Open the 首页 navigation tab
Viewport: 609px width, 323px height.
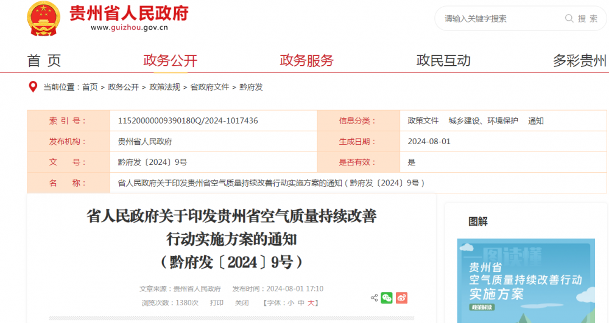pyautogui.click(x=44, y=61)
